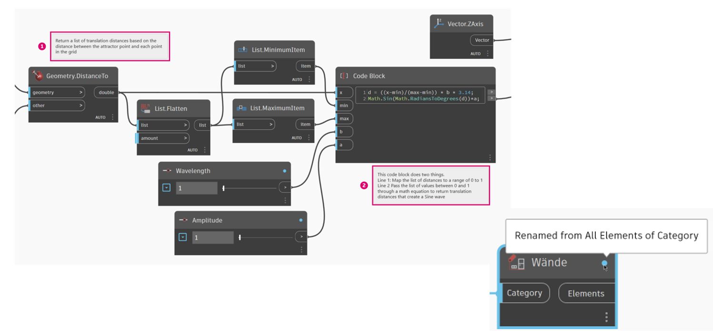Click the List.MinimumItem node icon
The image size is (713, 331).
pyautogui.click(x=242, y=49)
